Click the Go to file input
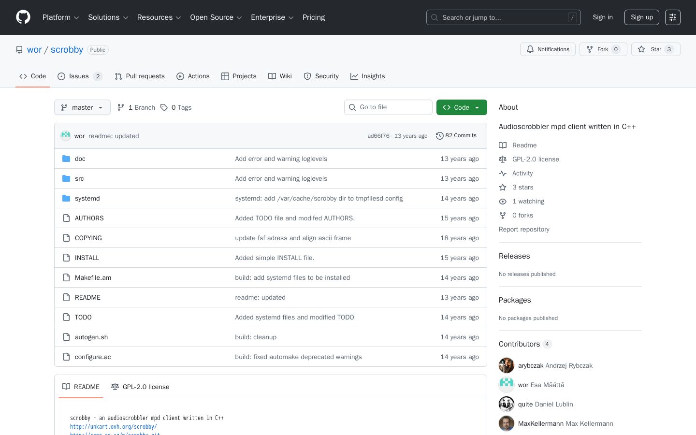The width and height of the screenshot is (696, 435). tap(388, 107)
